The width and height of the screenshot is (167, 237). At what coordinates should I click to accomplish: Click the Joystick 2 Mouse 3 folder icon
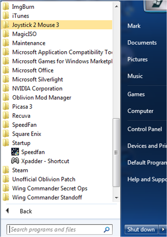coord(6,25)
